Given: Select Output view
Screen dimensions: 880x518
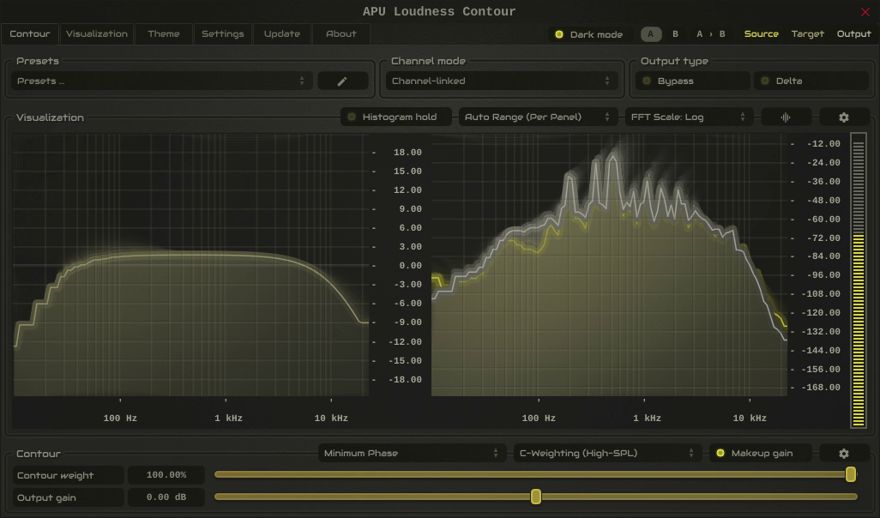Looking at the screenshot, I should [x=853, y=34].
